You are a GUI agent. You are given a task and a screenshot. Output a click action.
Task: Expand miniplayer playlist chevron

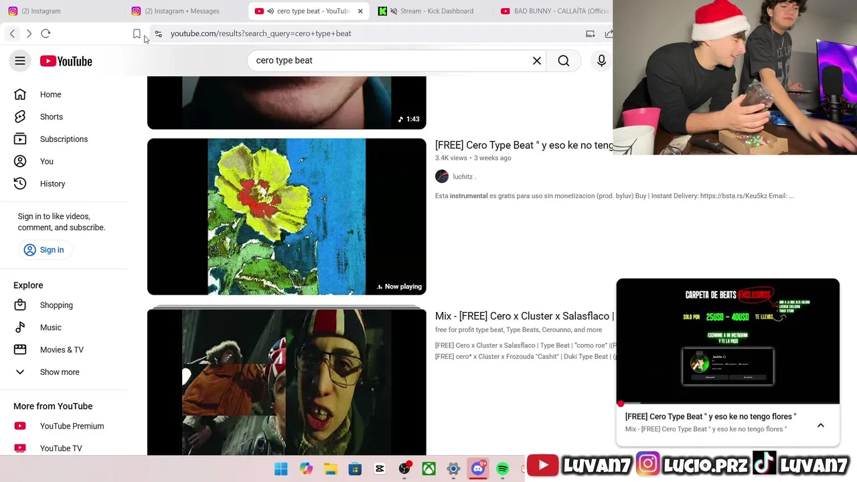pyautogui.click(x=820, y=425)
